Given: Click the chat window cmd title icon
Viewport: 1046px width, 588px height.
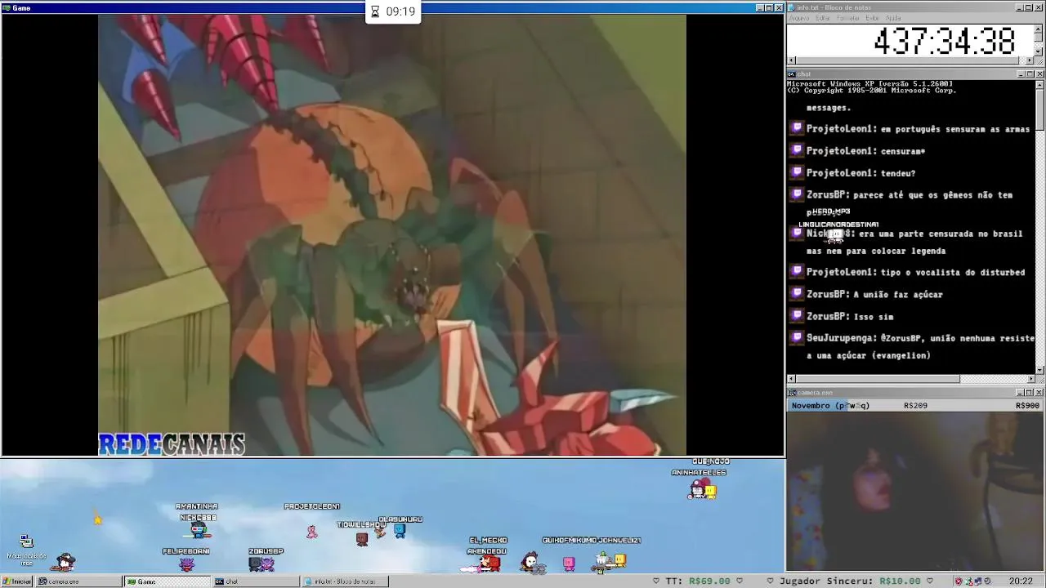Looking at the screenshot, I should (793, 74).
